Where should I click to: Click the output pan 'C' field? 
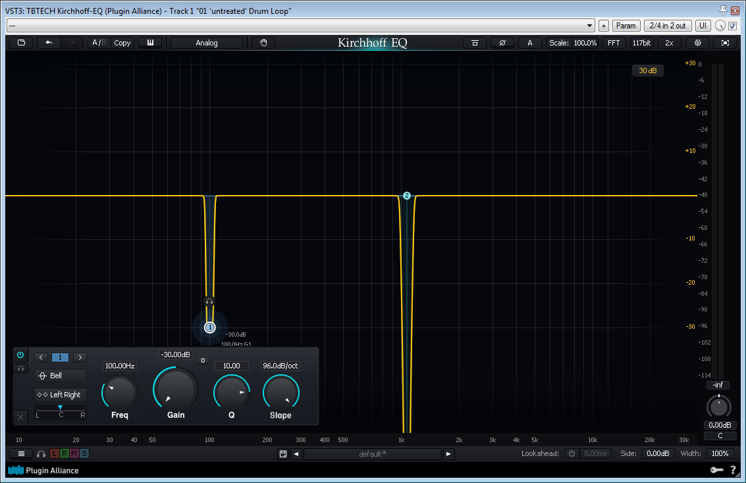(720, 436)
